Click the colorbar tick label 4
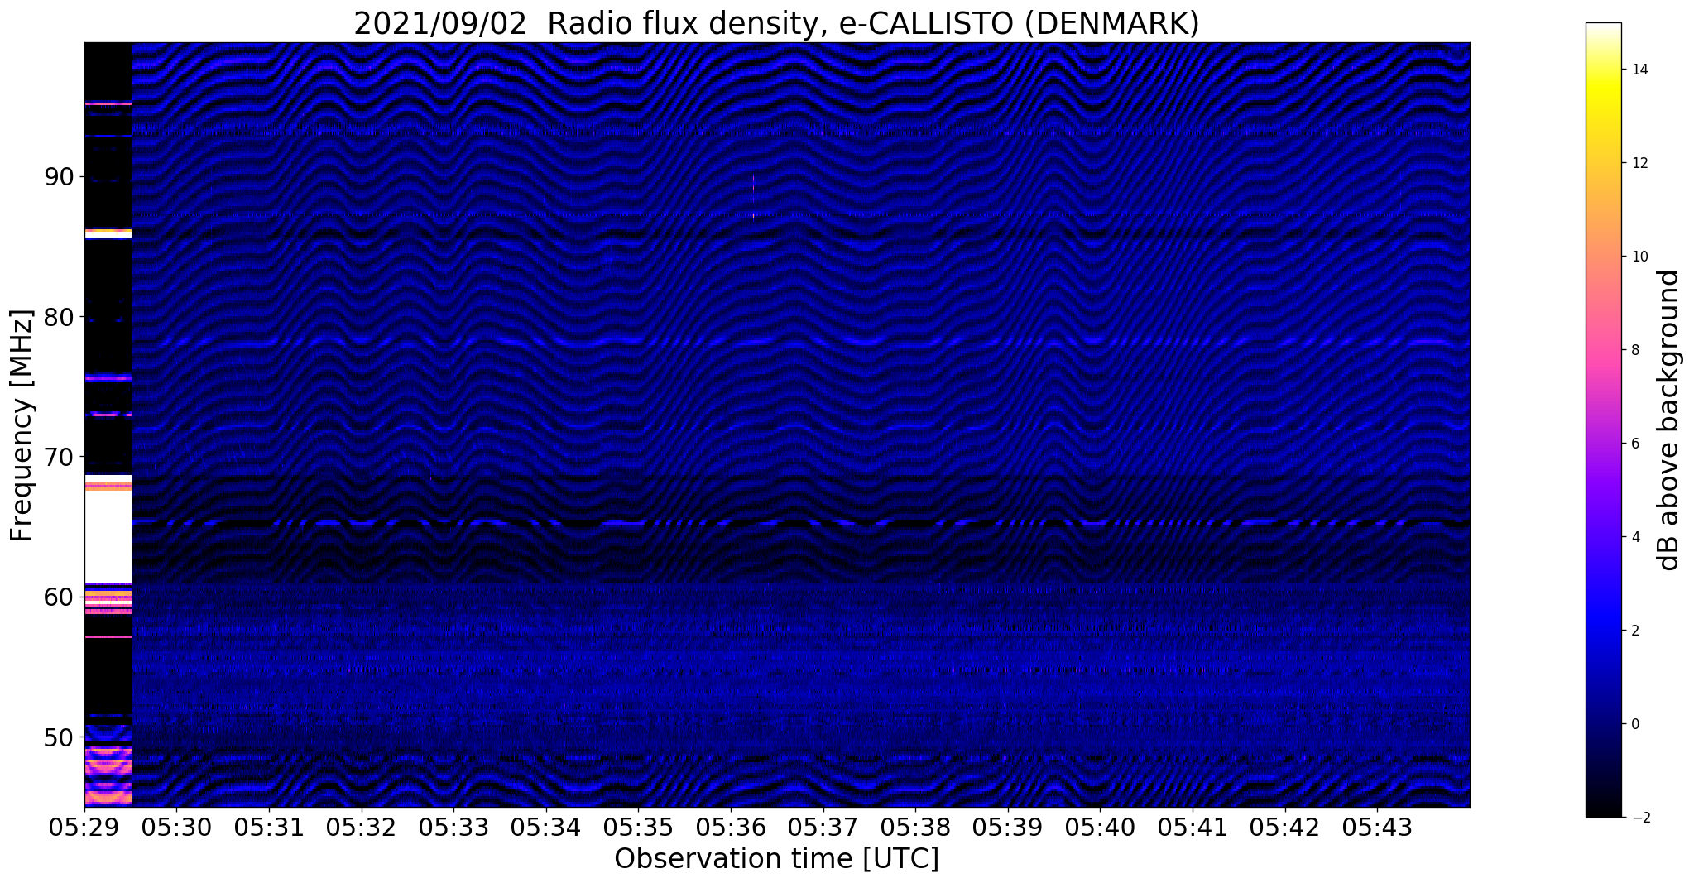The image size is (1694, 883). coord(1634,537)
